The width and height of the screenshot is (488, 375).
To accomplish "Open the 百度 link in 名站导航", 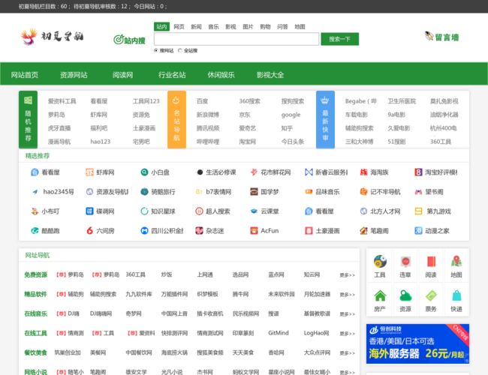I will tap(202, 101).
